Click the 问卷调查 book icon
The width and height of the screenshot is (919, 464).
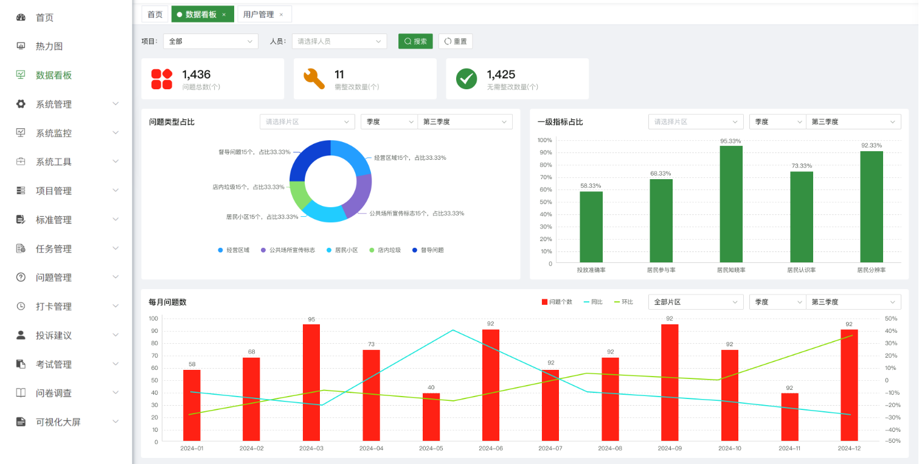coord(21,393)
